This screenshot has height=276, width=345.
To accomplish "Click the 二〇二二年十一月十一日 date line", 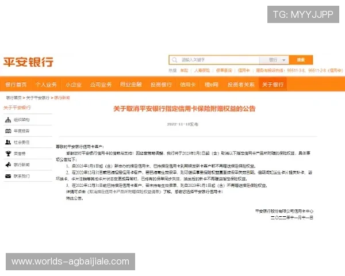I will [292, 218].
